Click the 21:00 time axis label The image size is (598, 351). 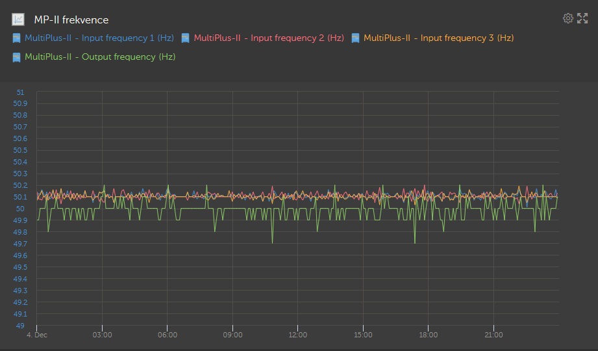point(493,335)
